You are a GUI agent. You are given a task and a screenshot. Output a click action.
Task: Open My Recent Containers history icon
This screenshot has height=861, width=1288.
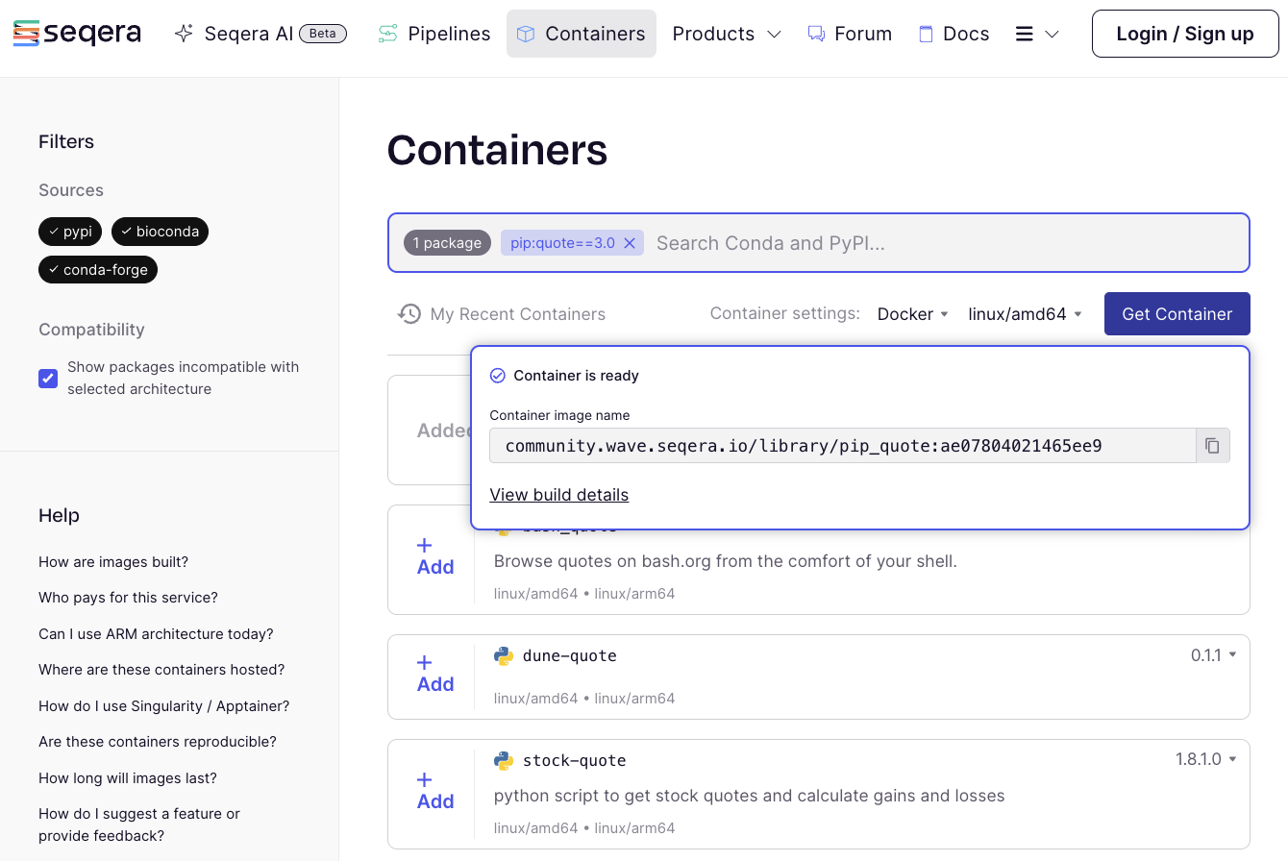(409, 314)
